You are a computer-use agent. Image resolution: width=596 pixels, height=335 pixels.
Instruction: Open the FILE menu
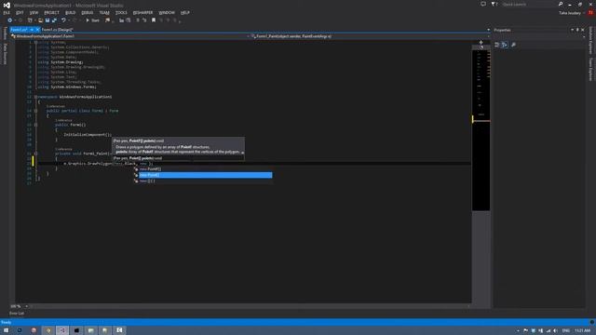pyautogui.click(x=7, y=12)
